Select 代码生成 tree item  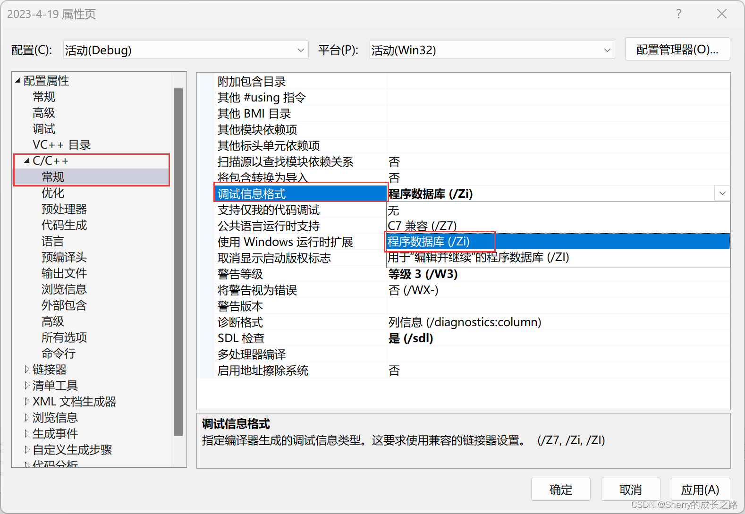point(64,225)
